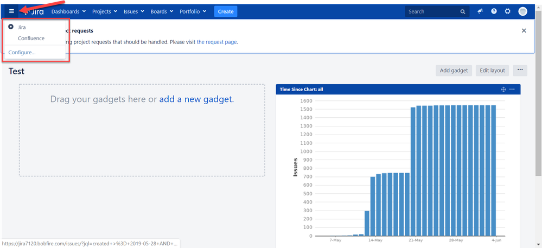Select the Jira radio option in switcher

11,27
